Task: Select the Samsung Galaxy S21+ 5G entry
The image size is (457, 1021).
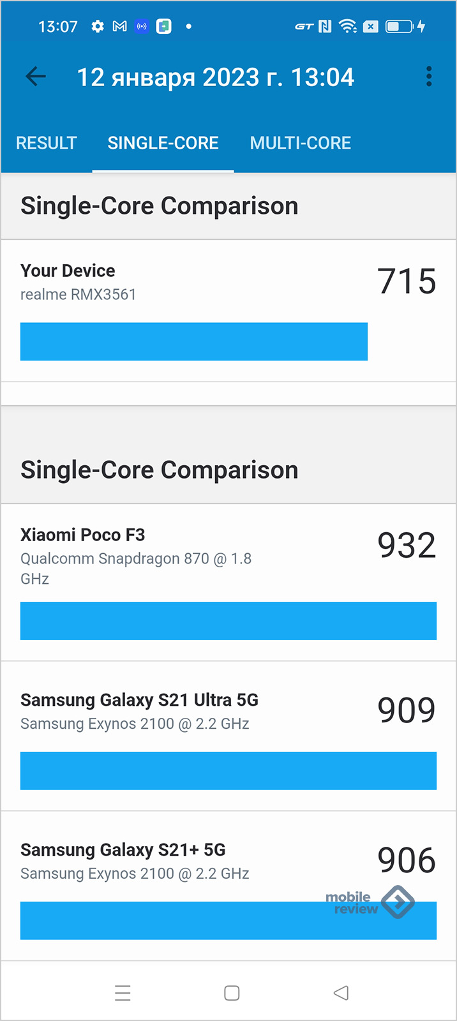Action: 123,850
